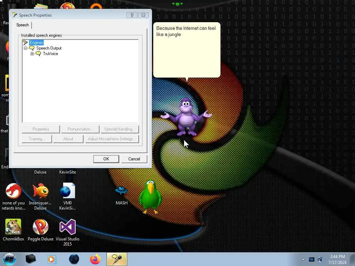Expand the TruVoice engine node
Screen dimensions: 355x266
pos(32,54)
